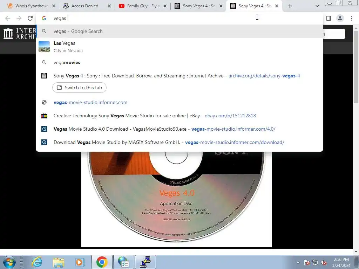Select Sony Vegas 4 Internet Archive suggestion
Image resolution: width=359 pixels, height=269 pixels.
click(179, 76)
